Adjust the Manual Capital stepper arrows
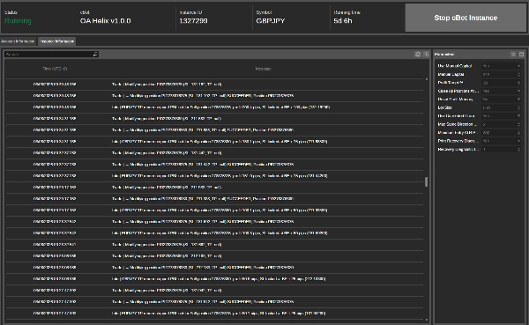This screenshot has width=529, height=325. (519, 75)
